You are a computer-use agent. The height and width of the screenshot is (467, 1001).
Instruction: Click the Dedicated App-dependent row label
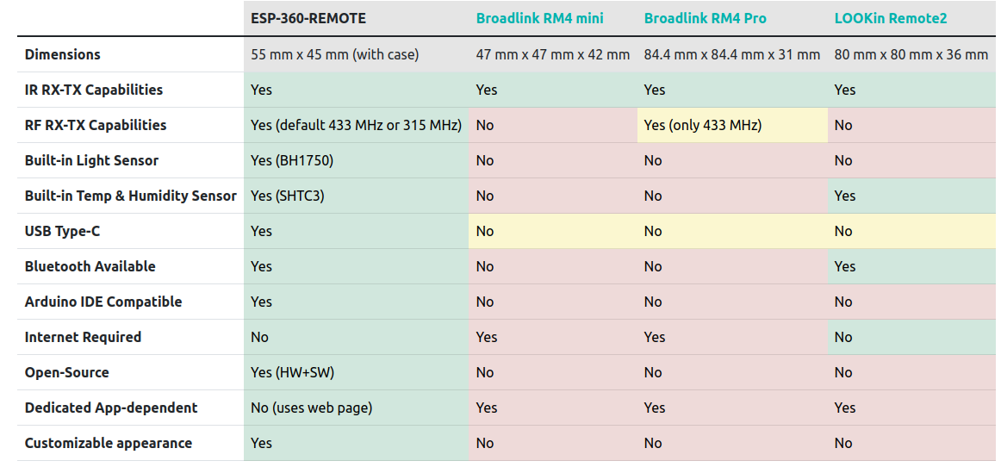pyautogui.click(x=111, y=408)
